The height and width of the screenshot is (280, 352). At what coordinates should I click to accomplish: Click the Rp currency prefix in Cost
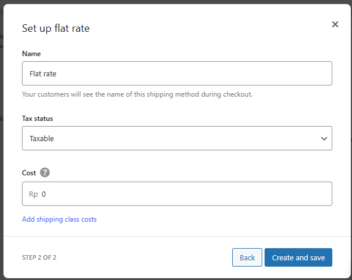34,194
